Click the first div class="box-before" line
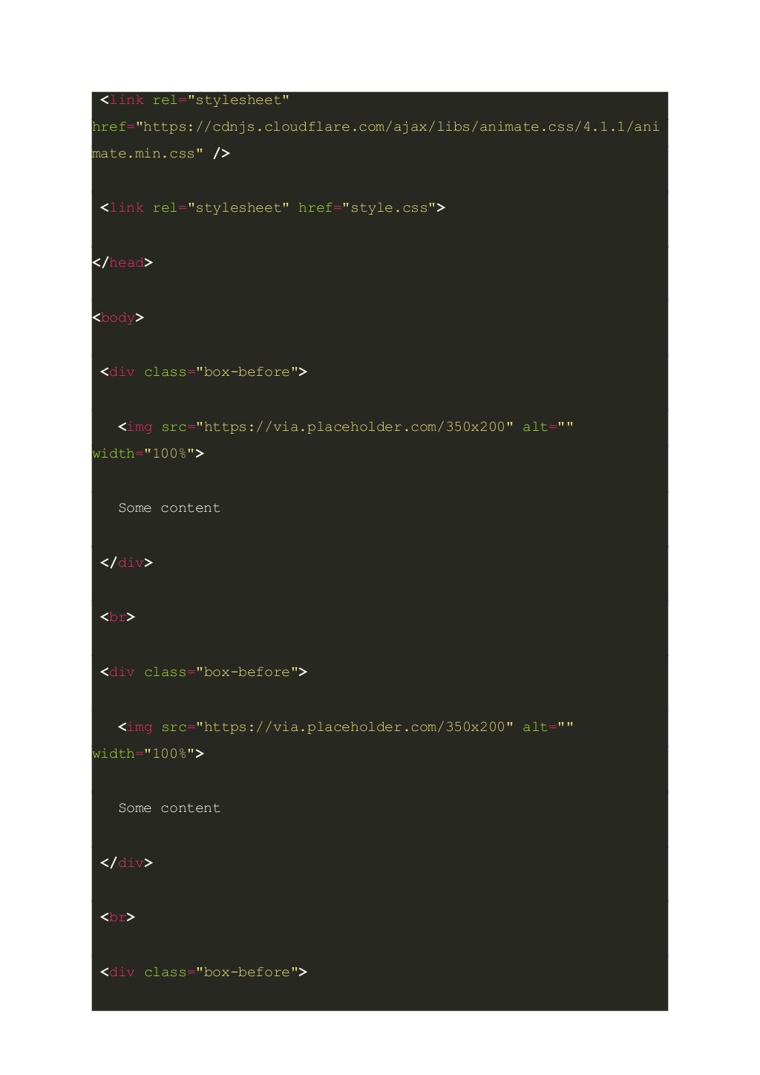 [204, 372]
